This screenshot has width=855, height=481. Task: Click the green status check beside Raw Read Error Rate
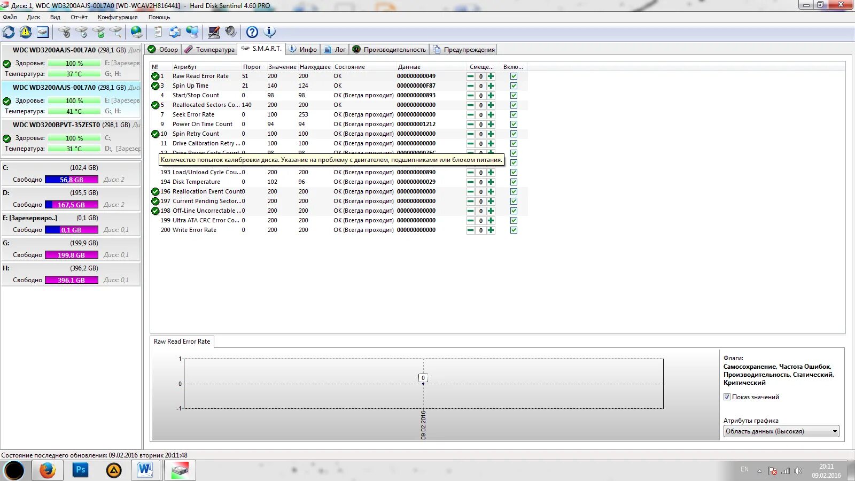[156, 76]
